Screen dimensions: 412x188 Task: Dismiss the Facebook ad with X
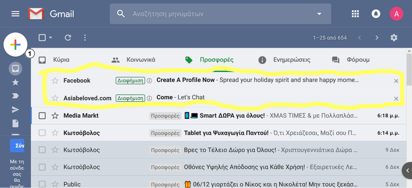pyautogui.click(x=396, y=81)
